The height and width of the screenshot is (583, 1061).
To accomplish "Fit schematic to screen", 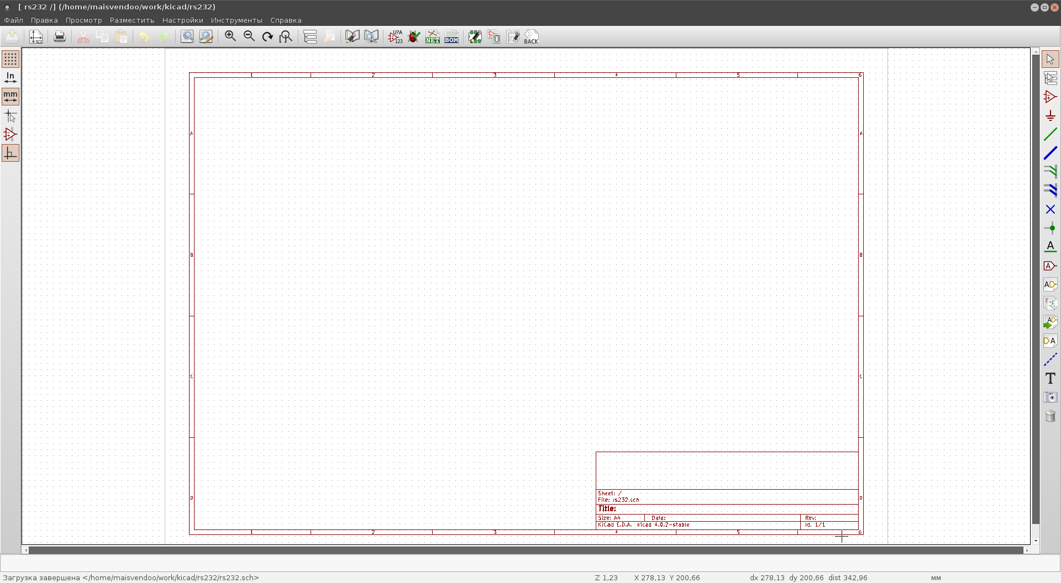I will point(286,37).
